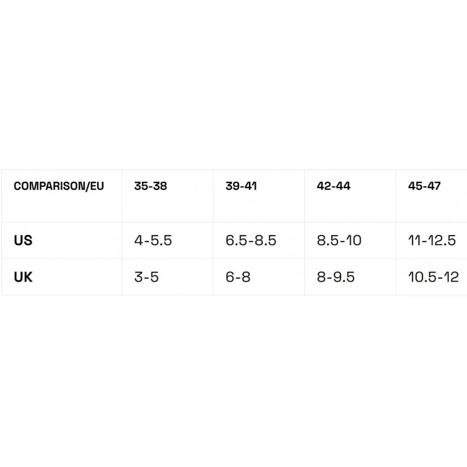Click the UK 10.5-12 size cell
This screenshot has width=467, height=467.
pos(433,277)
